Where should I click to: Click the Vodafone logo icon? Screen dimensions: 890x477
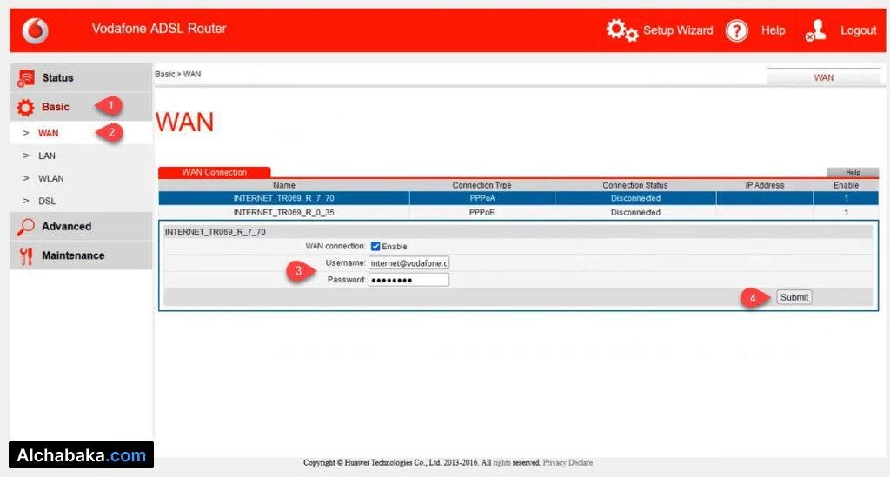pos(36,30)
